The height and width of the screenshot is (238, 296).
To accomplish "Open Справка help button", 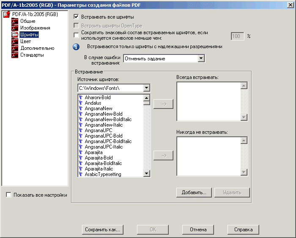I will [243, 230].
